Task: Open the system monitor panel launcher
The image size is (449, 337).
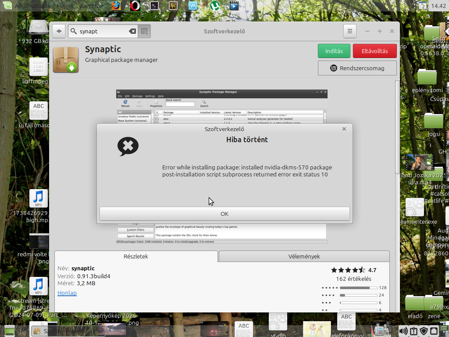Action: [173, 6]
